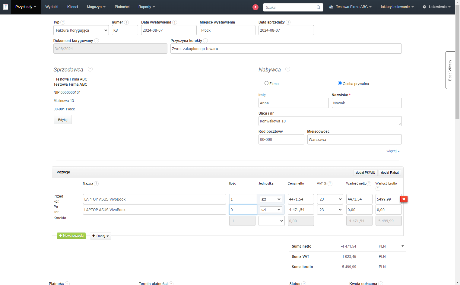Click the magnifier icon in the search box
The width and height of the screenshot is (460, 285).
click(x=319, y=7)
